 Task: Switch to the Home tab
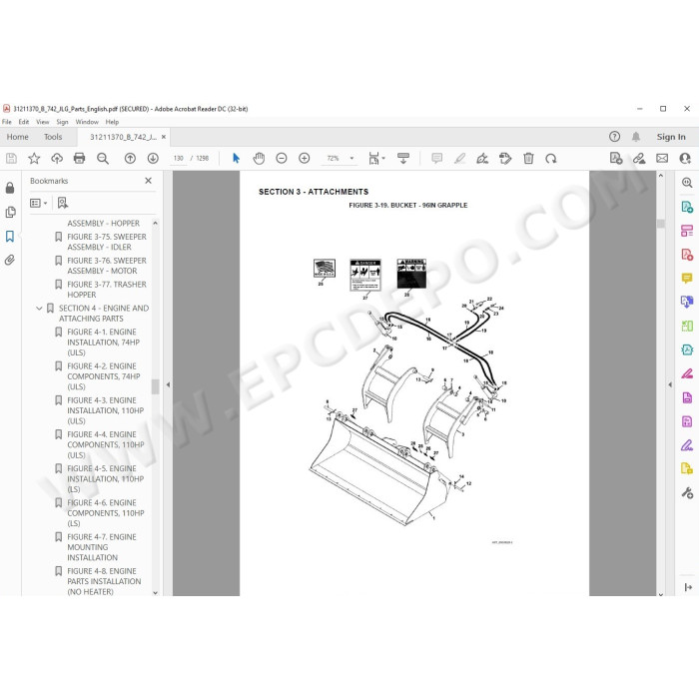pyautogui.click(x=17, y=137)
